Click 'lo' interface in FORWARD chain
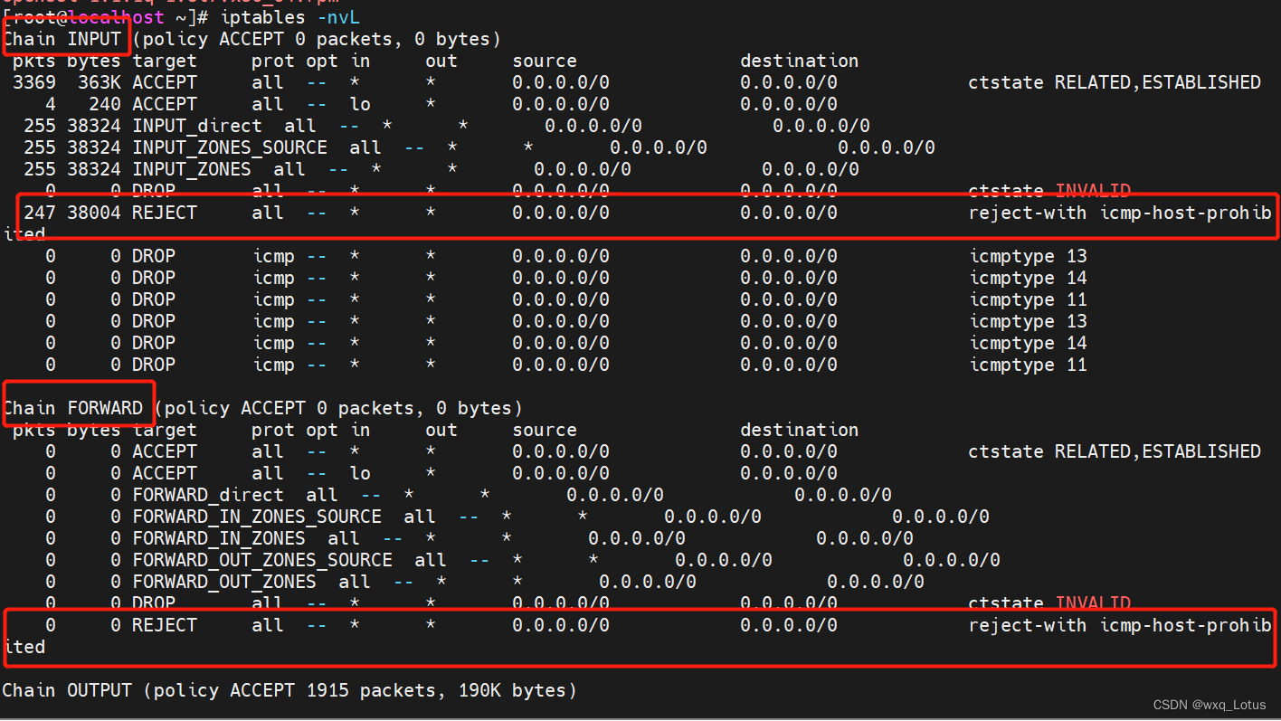Screen dimensions: 1281x721 click(x=360, y=473)
